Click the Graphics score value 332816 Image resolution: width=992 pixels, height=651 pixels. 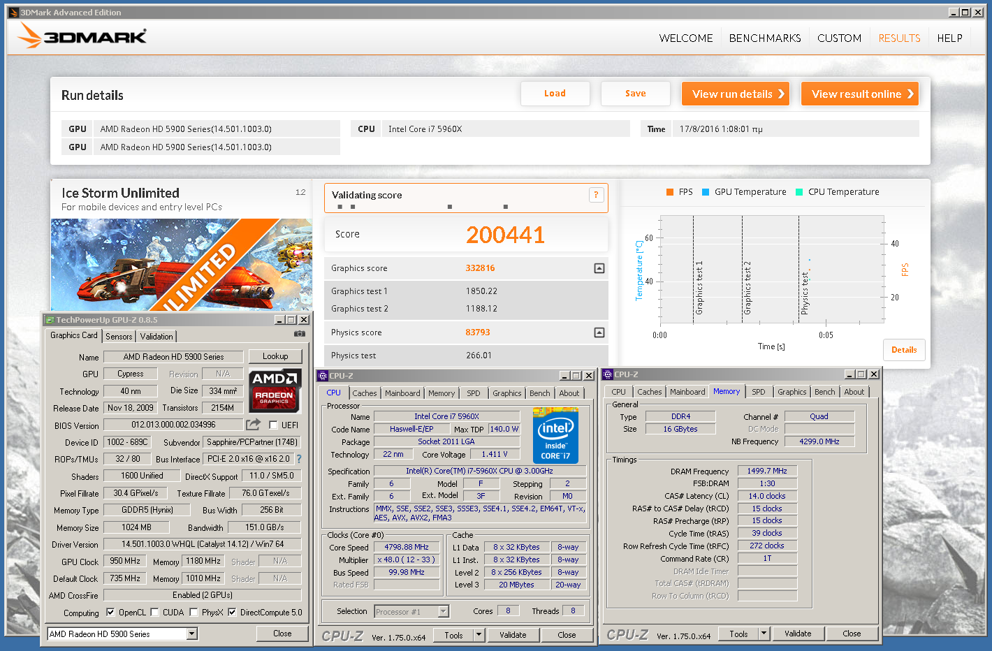[480, 268]
